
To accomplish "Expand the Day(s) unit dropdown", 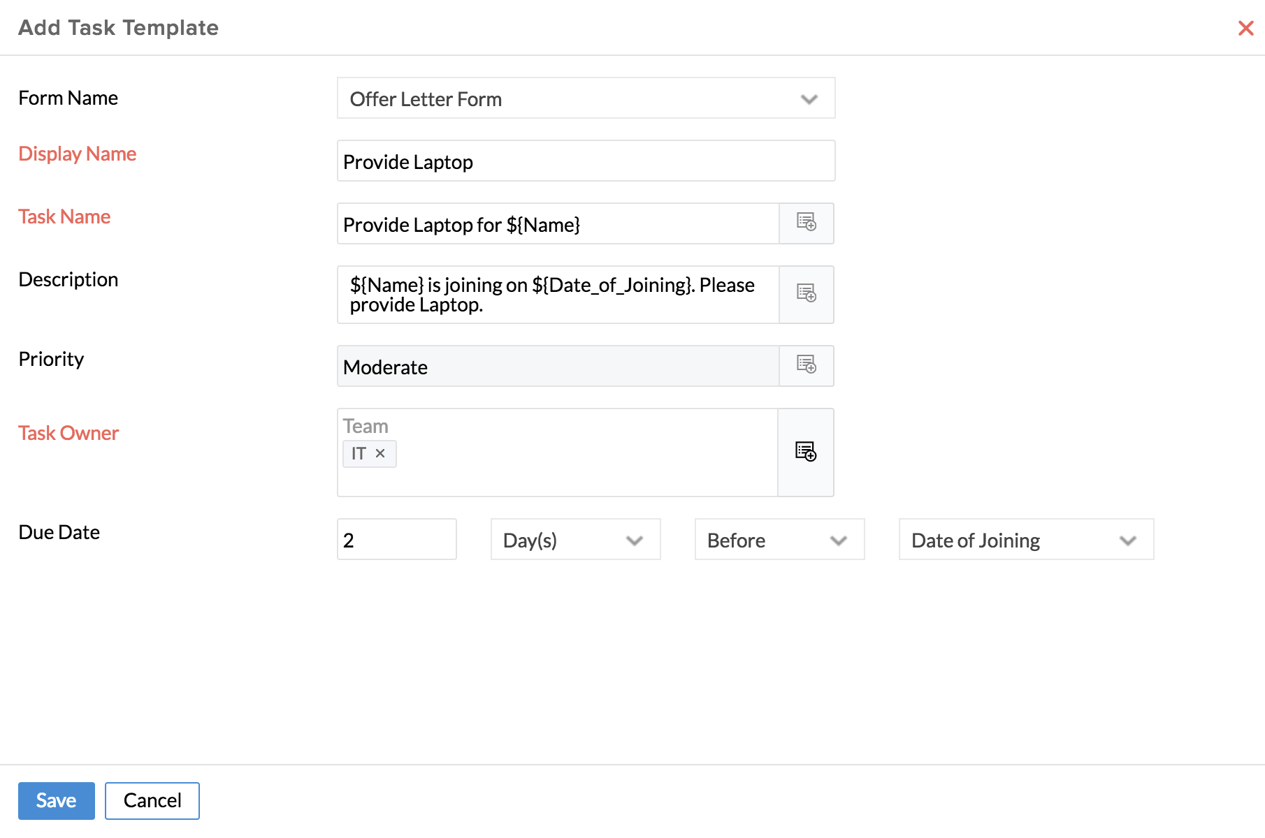I will 575,540.
